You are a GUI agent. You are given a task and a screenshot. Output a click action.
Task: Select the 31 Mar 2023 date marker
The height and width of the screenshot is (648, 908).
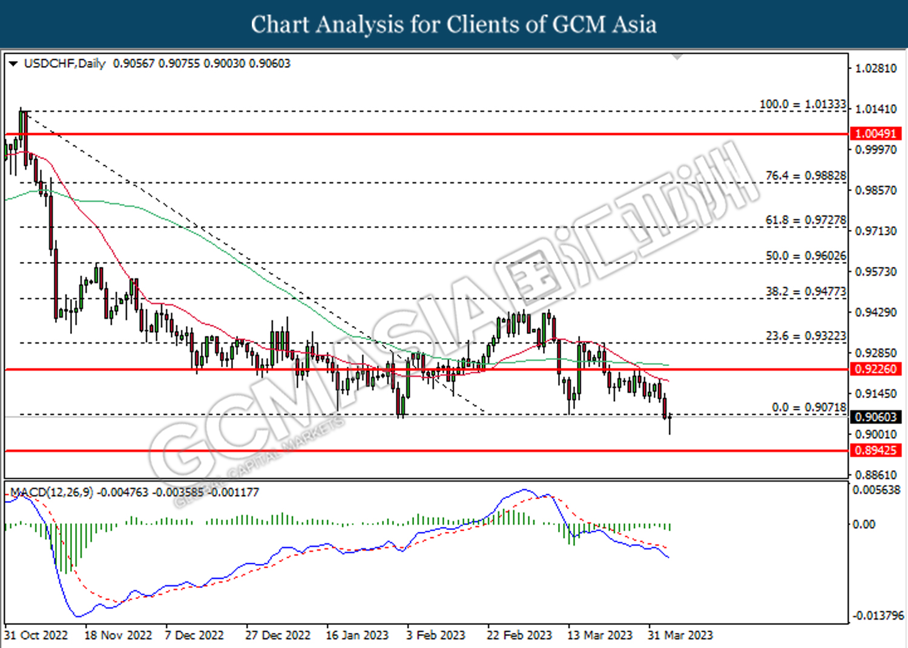[x=680, y=635]
